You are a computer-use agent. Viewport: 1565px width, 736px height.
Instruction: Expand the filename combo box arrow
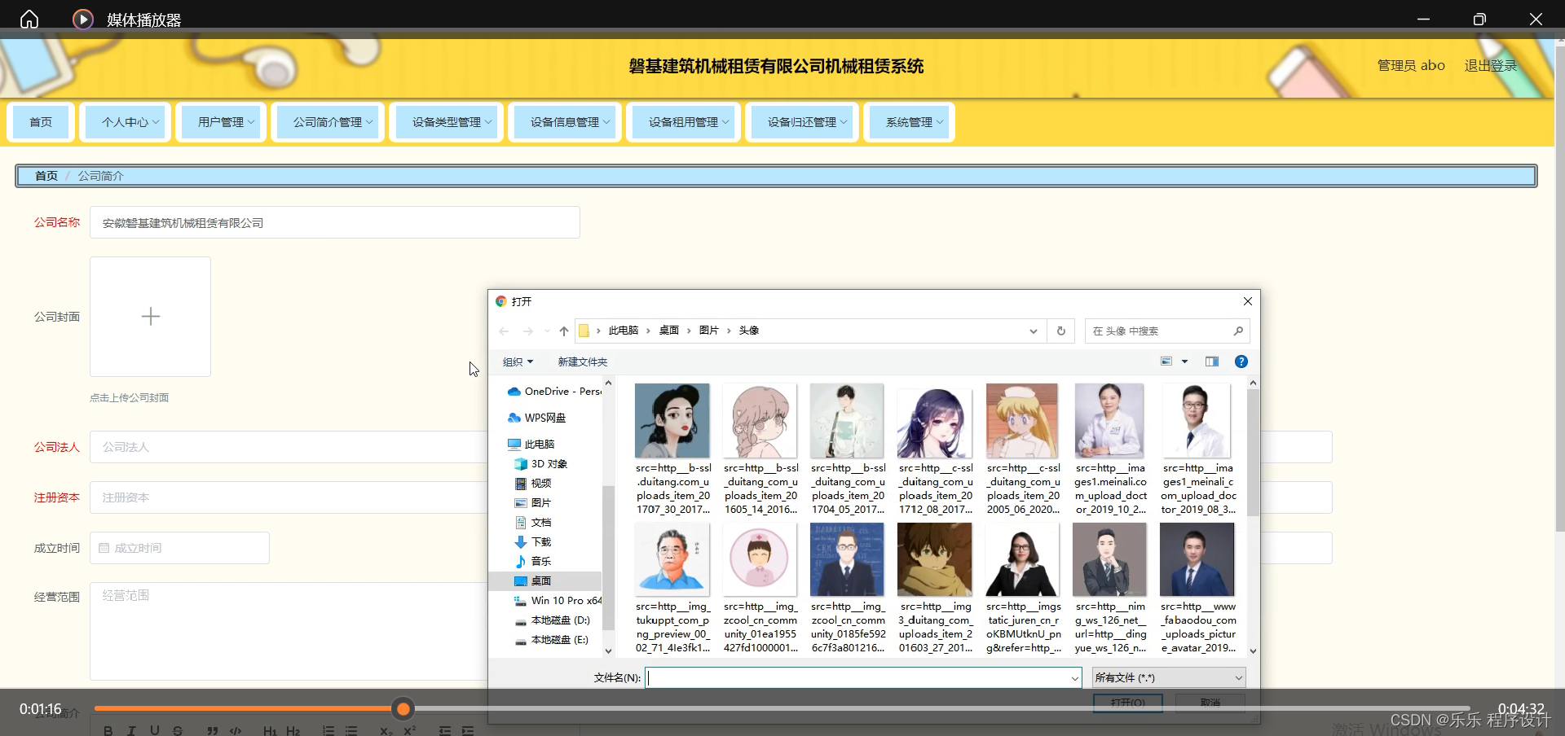(1074, 677)
